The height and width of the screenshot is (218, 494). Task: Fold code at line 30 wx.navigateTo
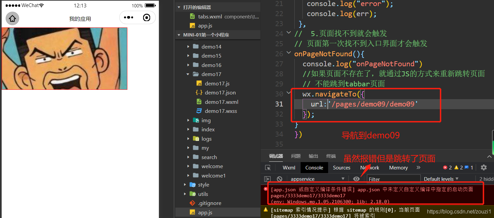coord(289,93)
